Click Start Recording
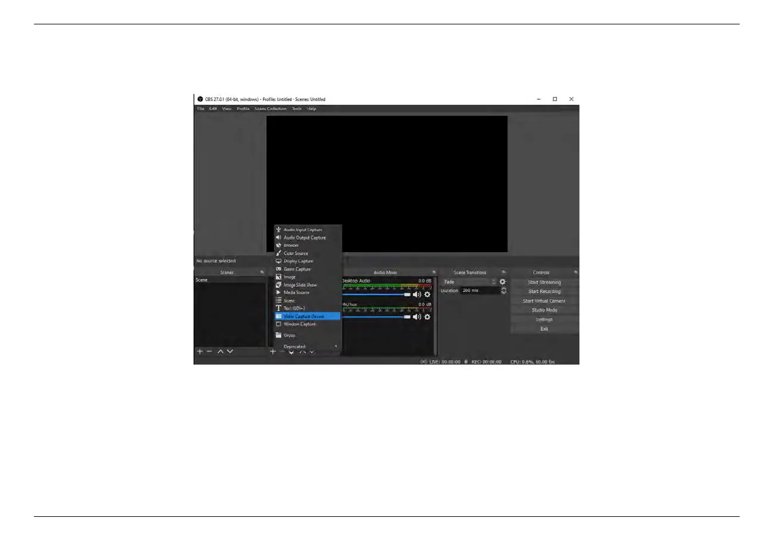Screen dimensions: 773x546 click(x=544, y=291)
